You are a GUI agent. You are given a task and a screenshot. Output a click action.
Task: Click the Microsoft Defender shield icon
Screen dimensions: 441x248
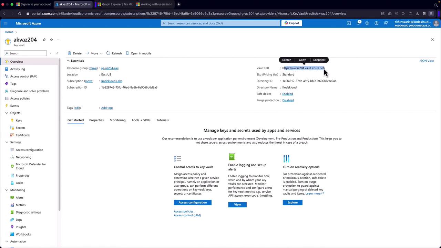tap(12, 166)
